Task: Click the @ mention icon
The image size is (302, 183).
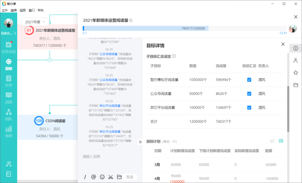Action: tap(94, 177)
